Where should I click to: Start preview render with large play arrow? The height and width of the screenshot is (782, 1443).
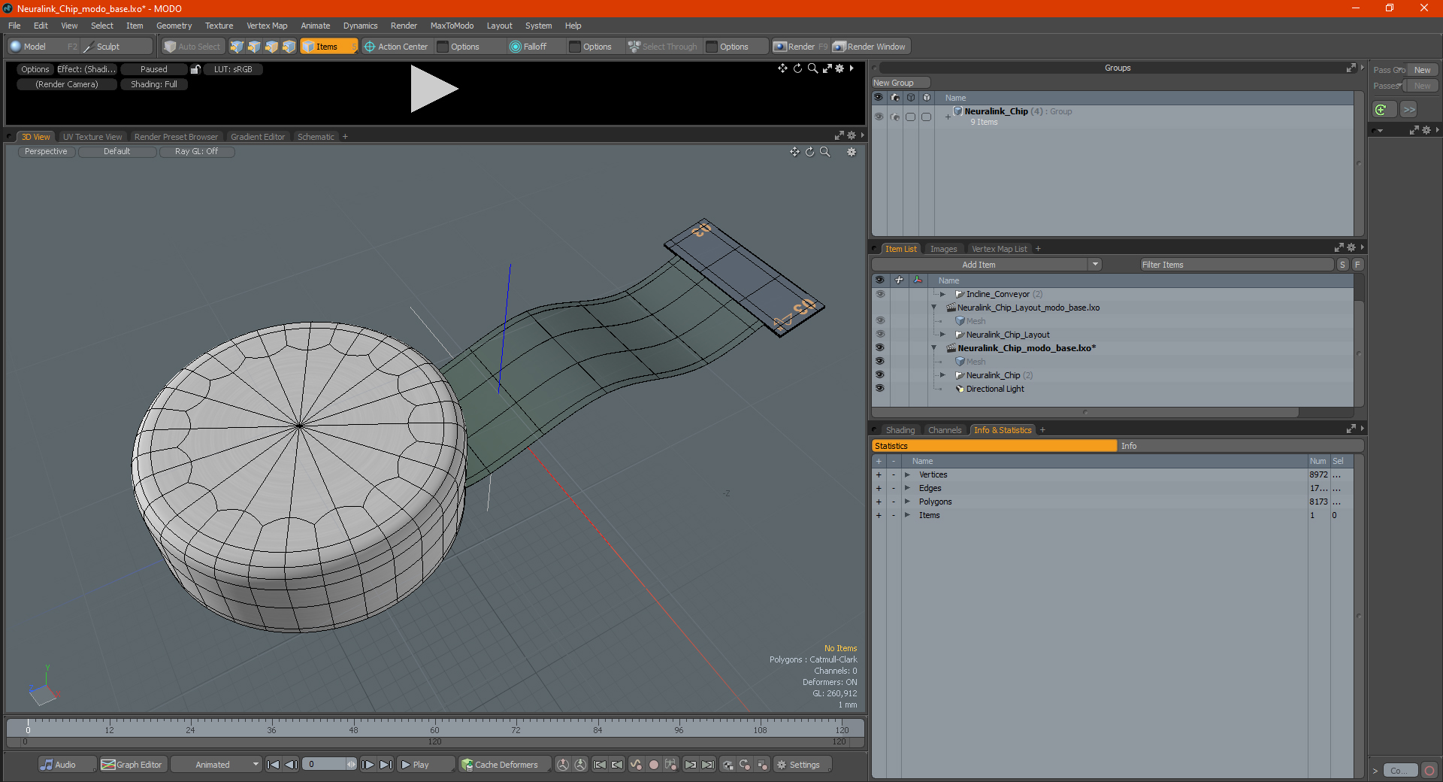pos(433,89)
